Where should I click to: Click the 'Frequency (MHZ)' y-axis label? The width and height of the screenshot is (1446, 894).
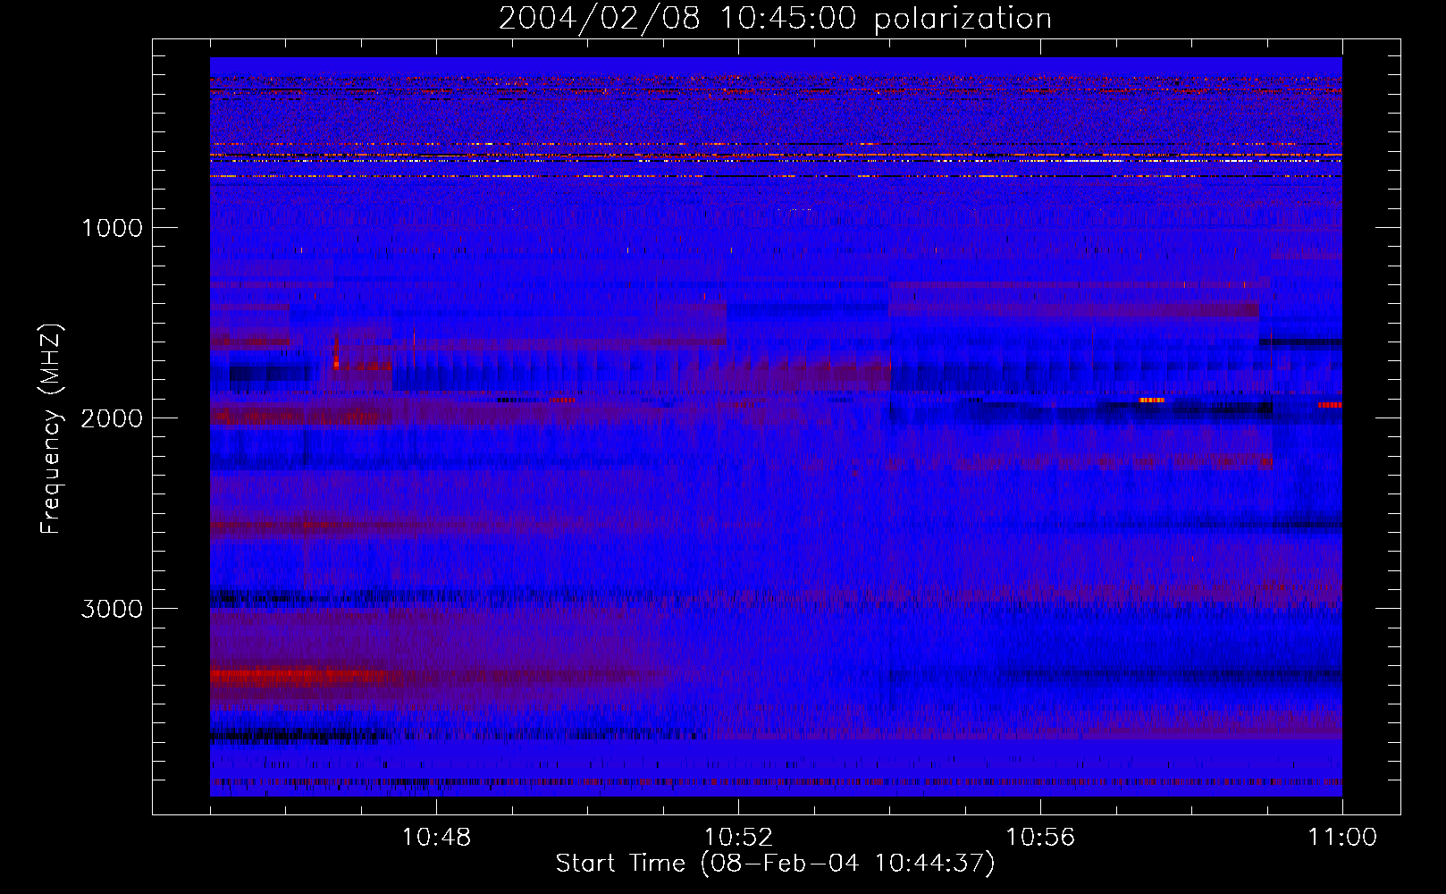50,429
